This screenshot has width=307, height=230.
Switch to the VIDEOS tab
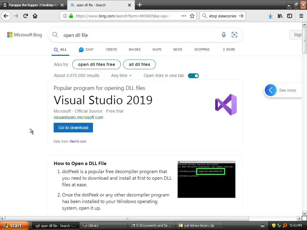point(111,49)
